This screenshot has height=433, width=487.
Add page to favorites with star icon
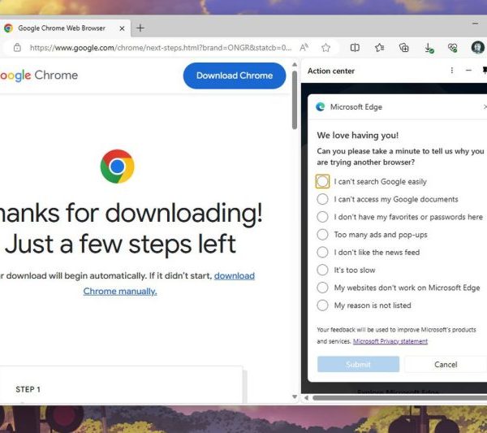(325, 48)
